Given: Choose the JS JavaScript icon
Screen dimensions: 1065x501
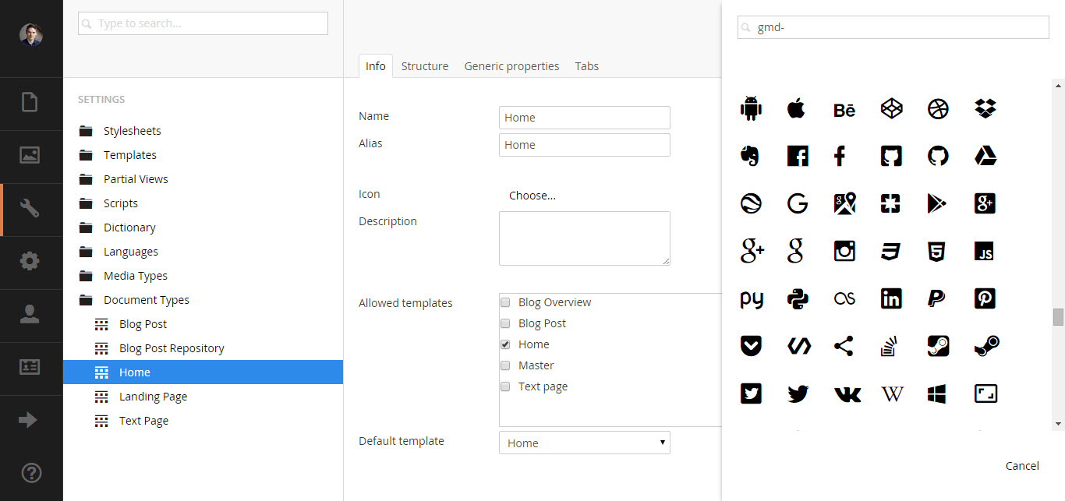Looking at the screenshot, I should pos(985,252).
